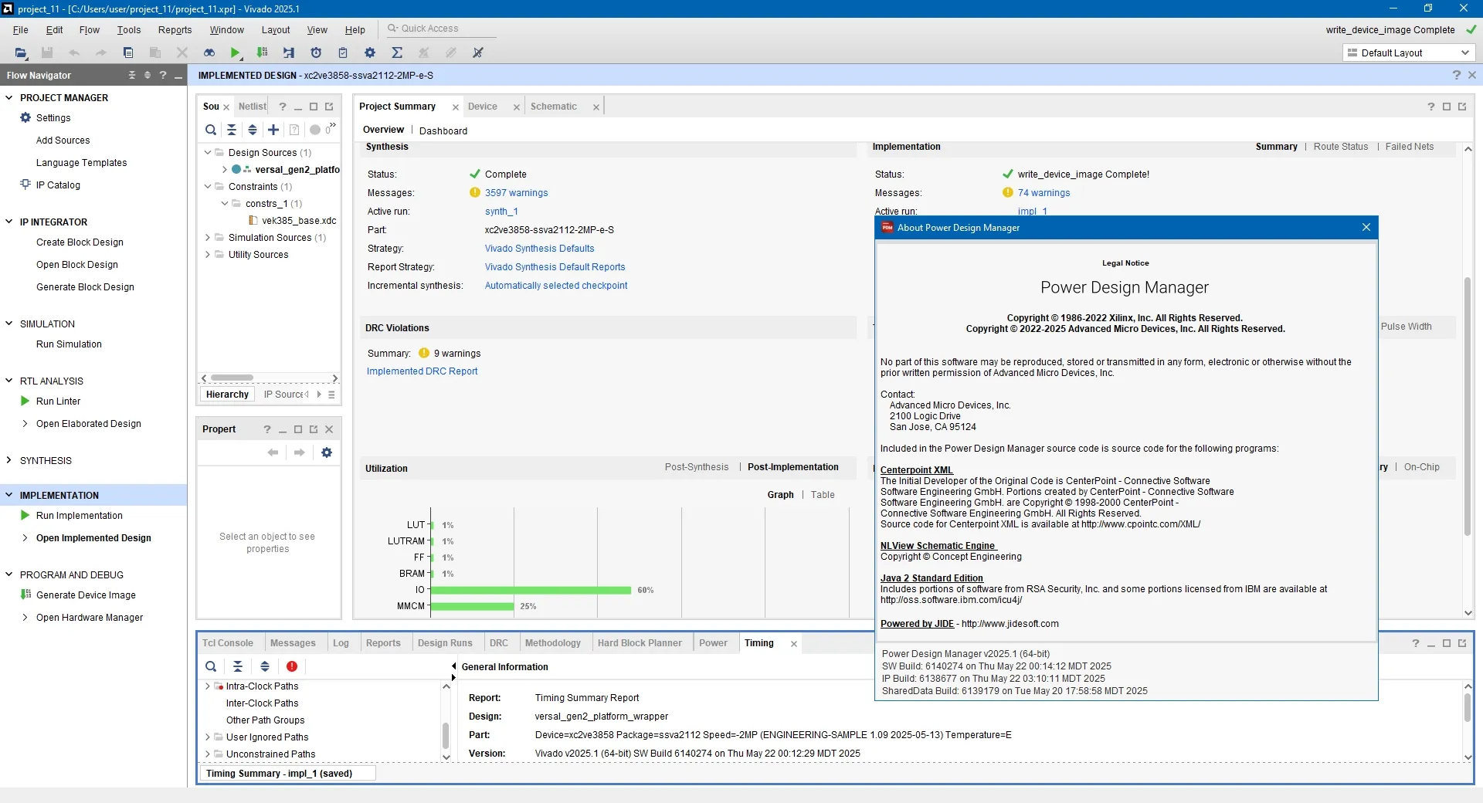
Task: Click Properties panel settings gear icon
Action: (x=327, y=452)
